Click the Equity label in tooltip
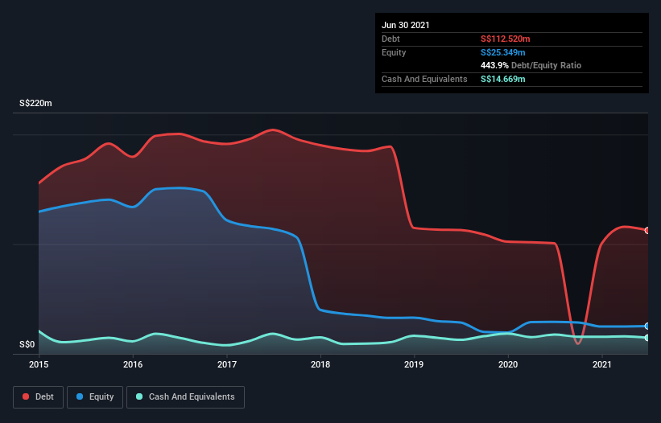Viewport: 661px width, 423px height. pos(394,52)
